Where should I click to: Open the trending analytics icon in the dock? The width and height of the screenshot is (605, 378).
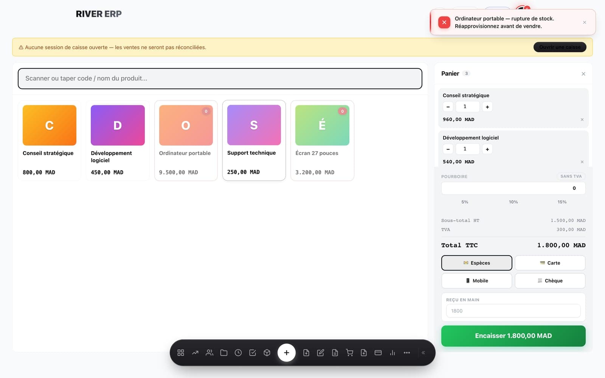[x=195, y=353]
